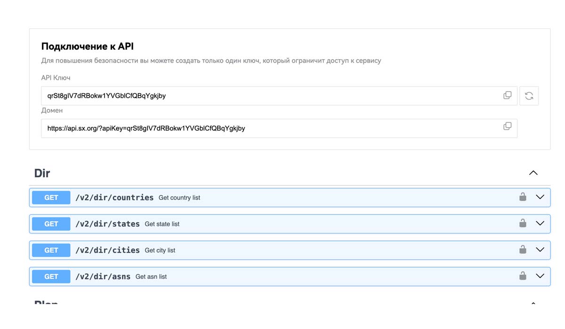This screenshot has height=329, width=565.
Task: Expand the Get city list endpoint
Action: pyautogui.click(x=540, y=250)
